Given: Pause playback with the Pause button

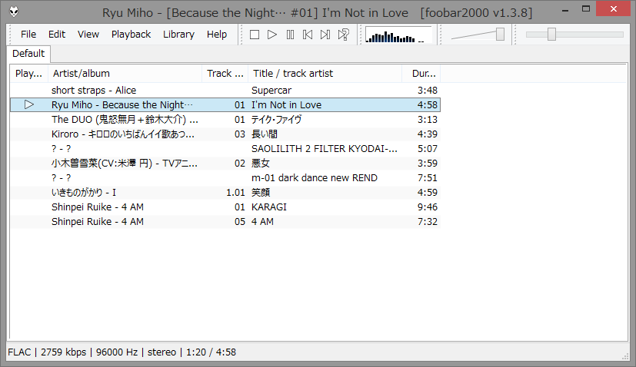Looking at the screenshot, I should pyautogui.click(x=290, y=35).
